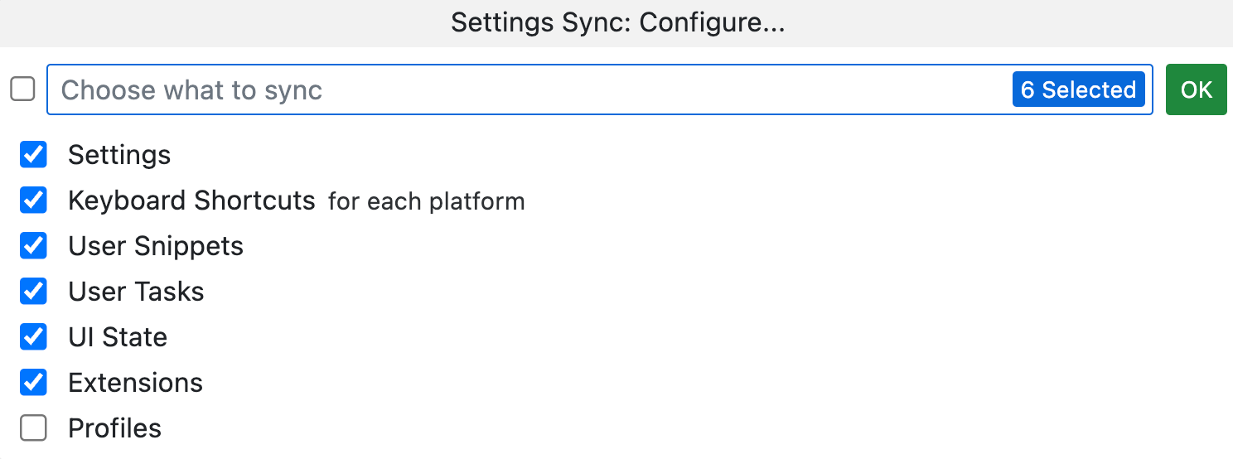
Task: Uncheck the Extensions checkbox
Action: (x=33, y=383)
